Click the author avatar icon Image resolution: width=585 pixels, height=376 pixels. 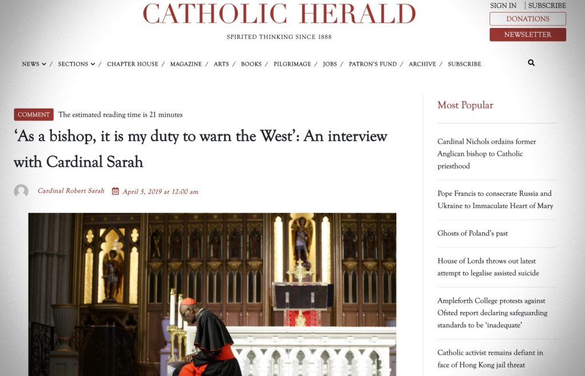pos(21,191)
